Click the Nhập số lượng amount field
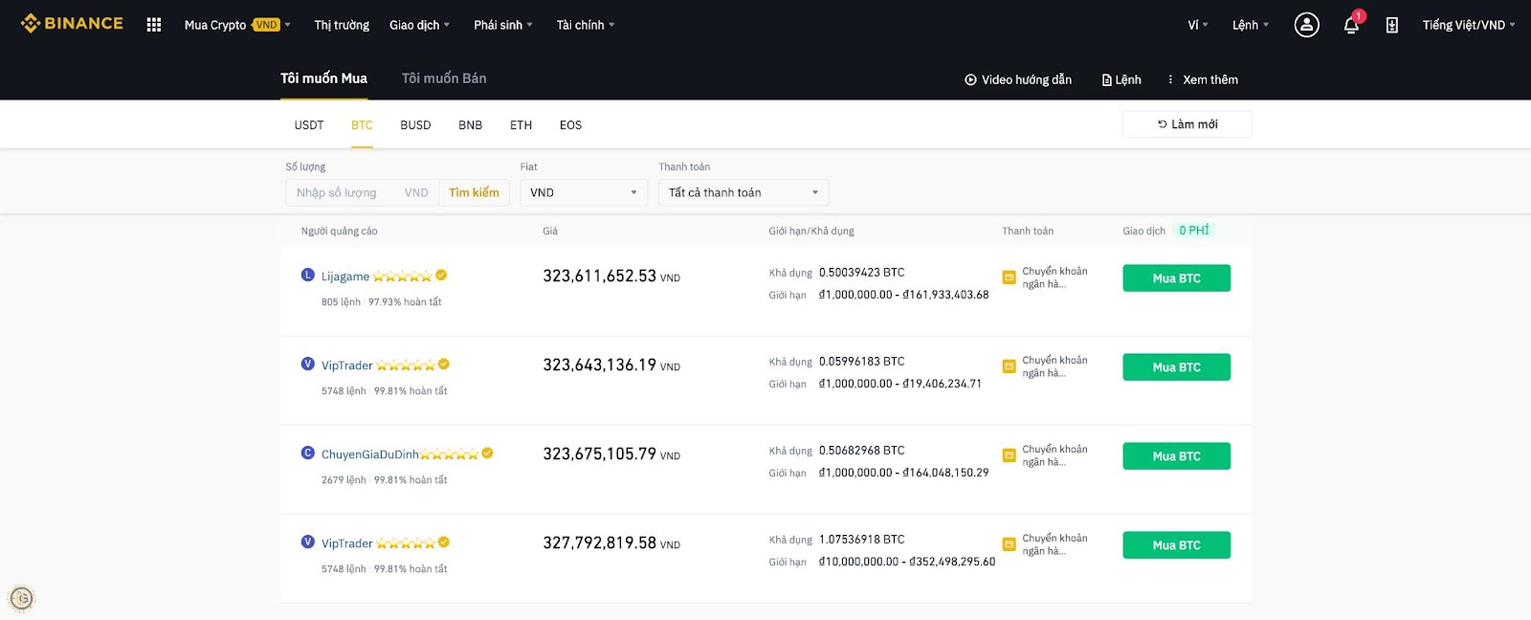 362,192
